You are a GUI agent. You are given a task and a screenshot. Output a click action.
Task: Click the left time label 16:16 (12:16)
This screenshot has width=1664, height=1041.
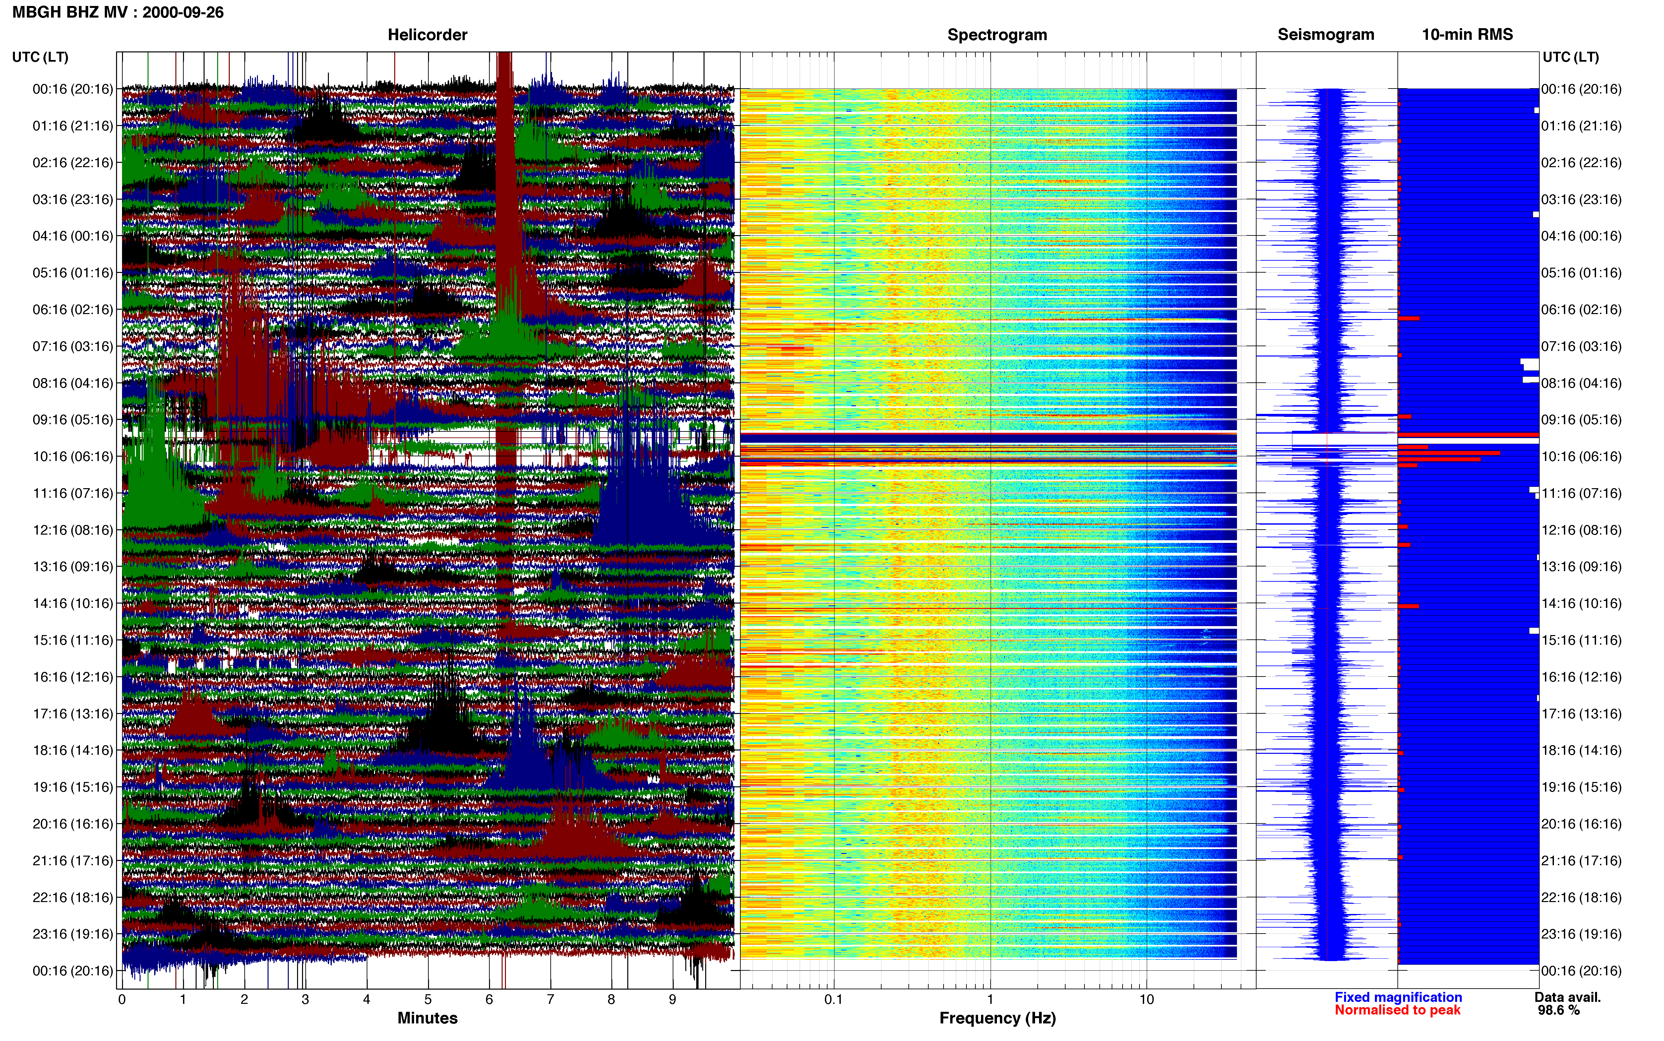[73, 677]
